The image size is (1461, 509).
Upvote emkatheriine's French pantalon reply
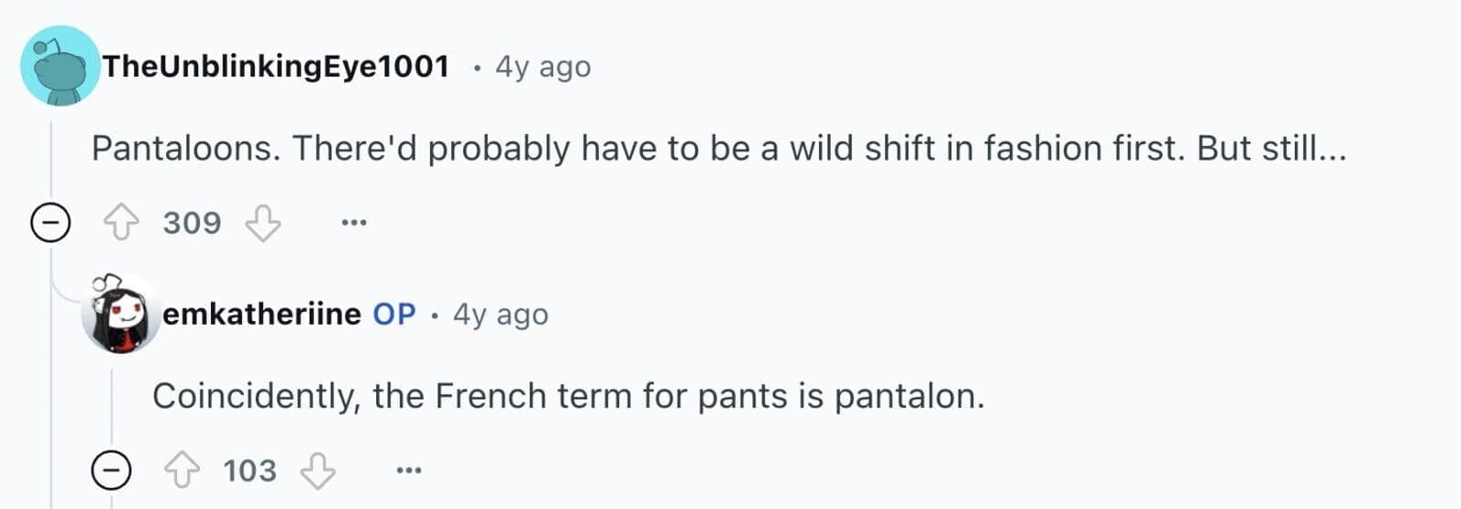[x=181, y=471]
